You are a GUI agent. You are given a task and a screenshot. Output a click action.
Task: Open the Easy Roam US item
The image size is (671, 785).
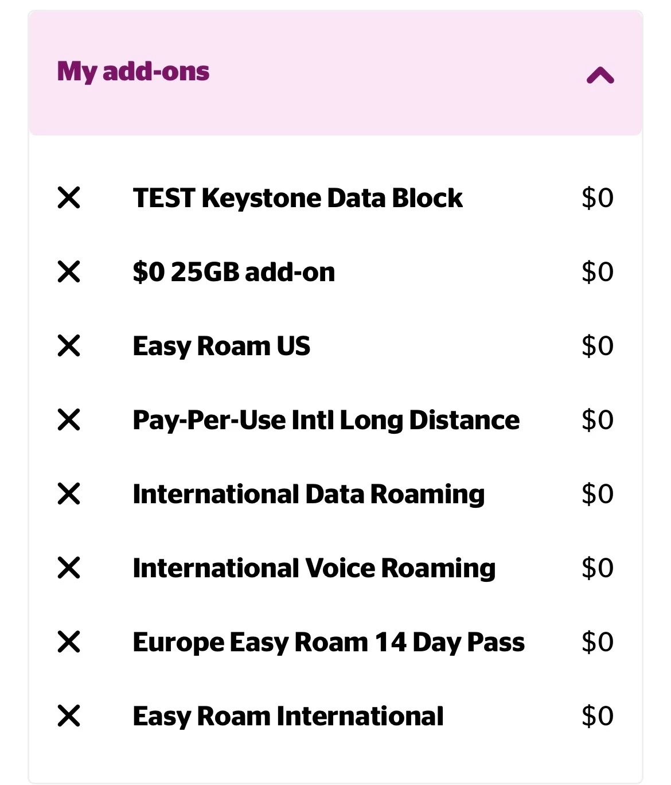click(x=221, y=347)
